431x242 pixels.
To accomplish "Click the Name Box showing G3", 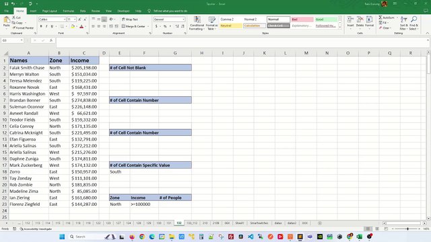I will click(x=12, y=40).
